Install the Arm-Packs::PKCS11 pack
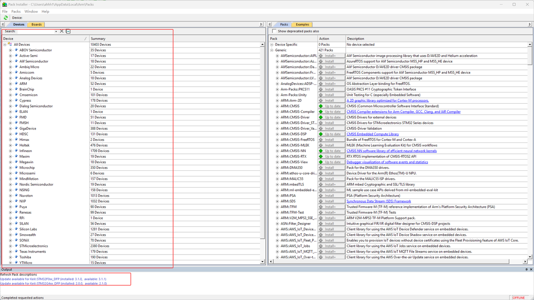This screenshot has height=300, width=534. pyautogui.click(x=332, y=89)
